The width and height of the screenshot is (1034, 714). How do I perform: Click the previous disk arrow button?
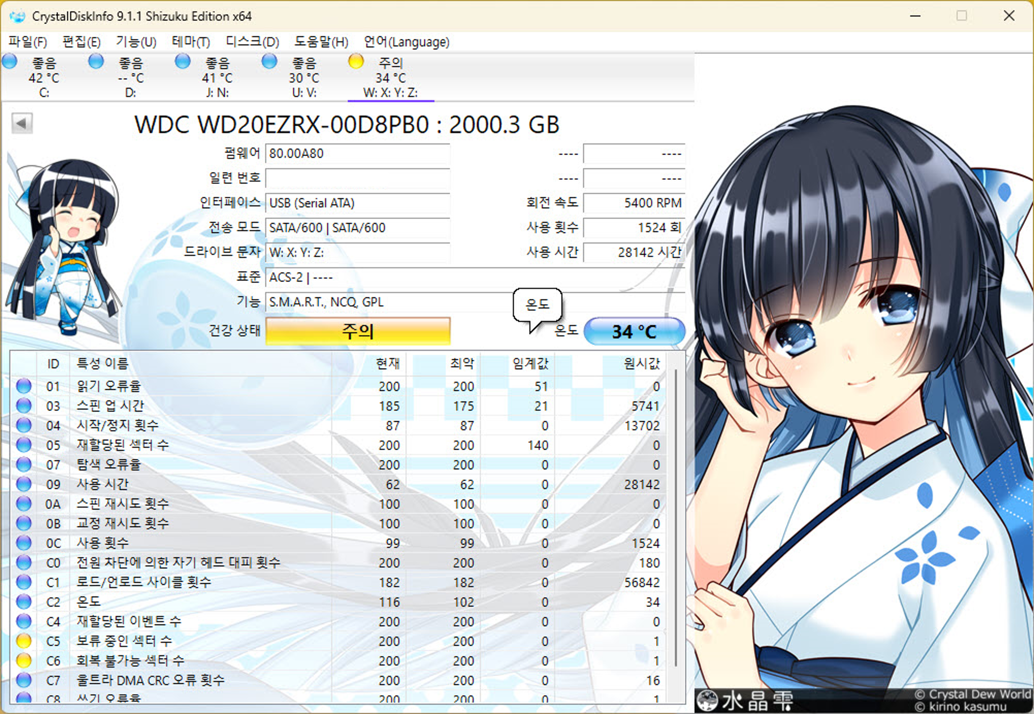tap(22, 123)
